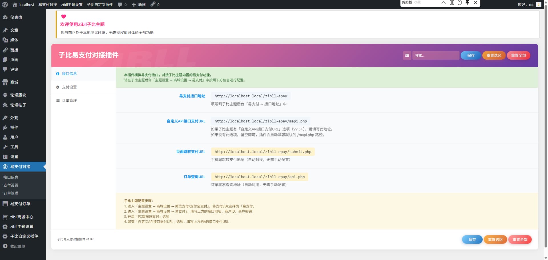Click the top 保存 save button
This screenshot has width=548, height=260.
pyautogui.click(x=471, y=55)
